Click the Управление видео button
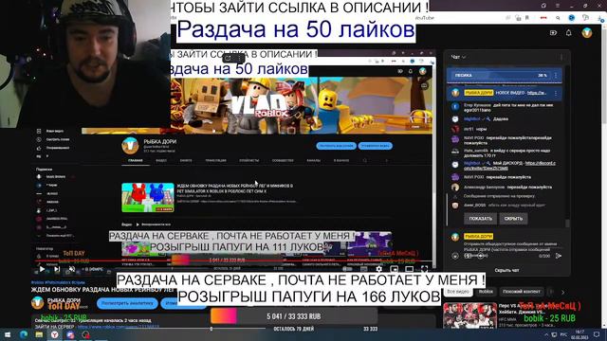Viewport: 607px width, 341px height. [376, 146]
